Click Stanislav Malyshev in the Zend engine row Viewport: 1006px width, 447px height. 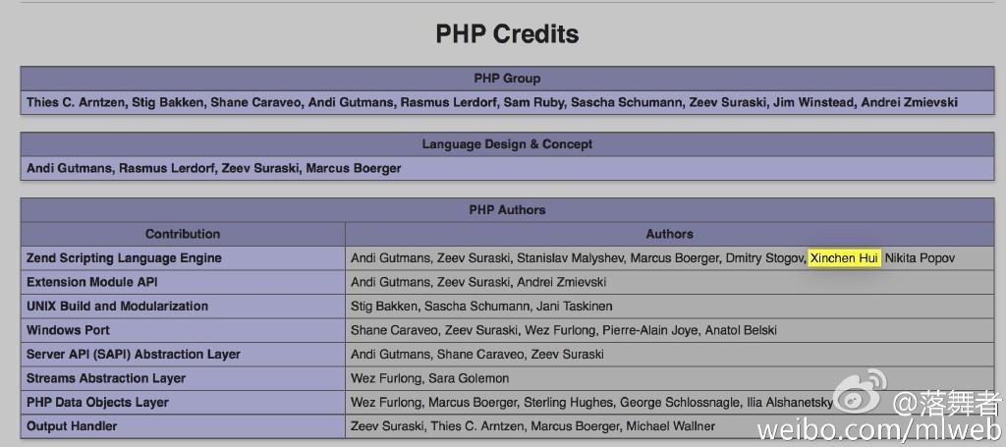coord(571,258)
